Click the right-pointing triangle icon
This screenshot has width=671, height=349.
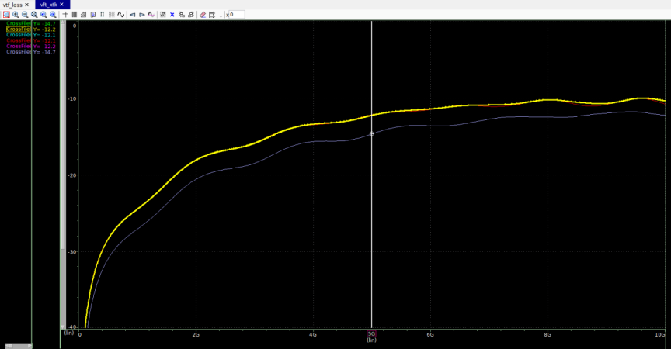[142, 15]
